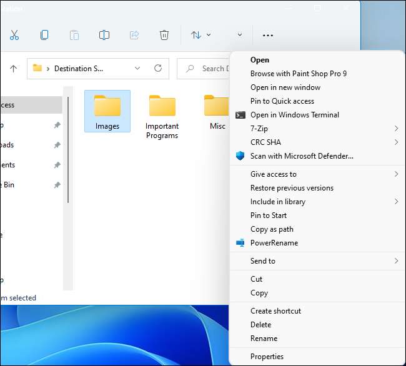Click the See more ellipsis button
406x366 pixels.
(268, 35)
